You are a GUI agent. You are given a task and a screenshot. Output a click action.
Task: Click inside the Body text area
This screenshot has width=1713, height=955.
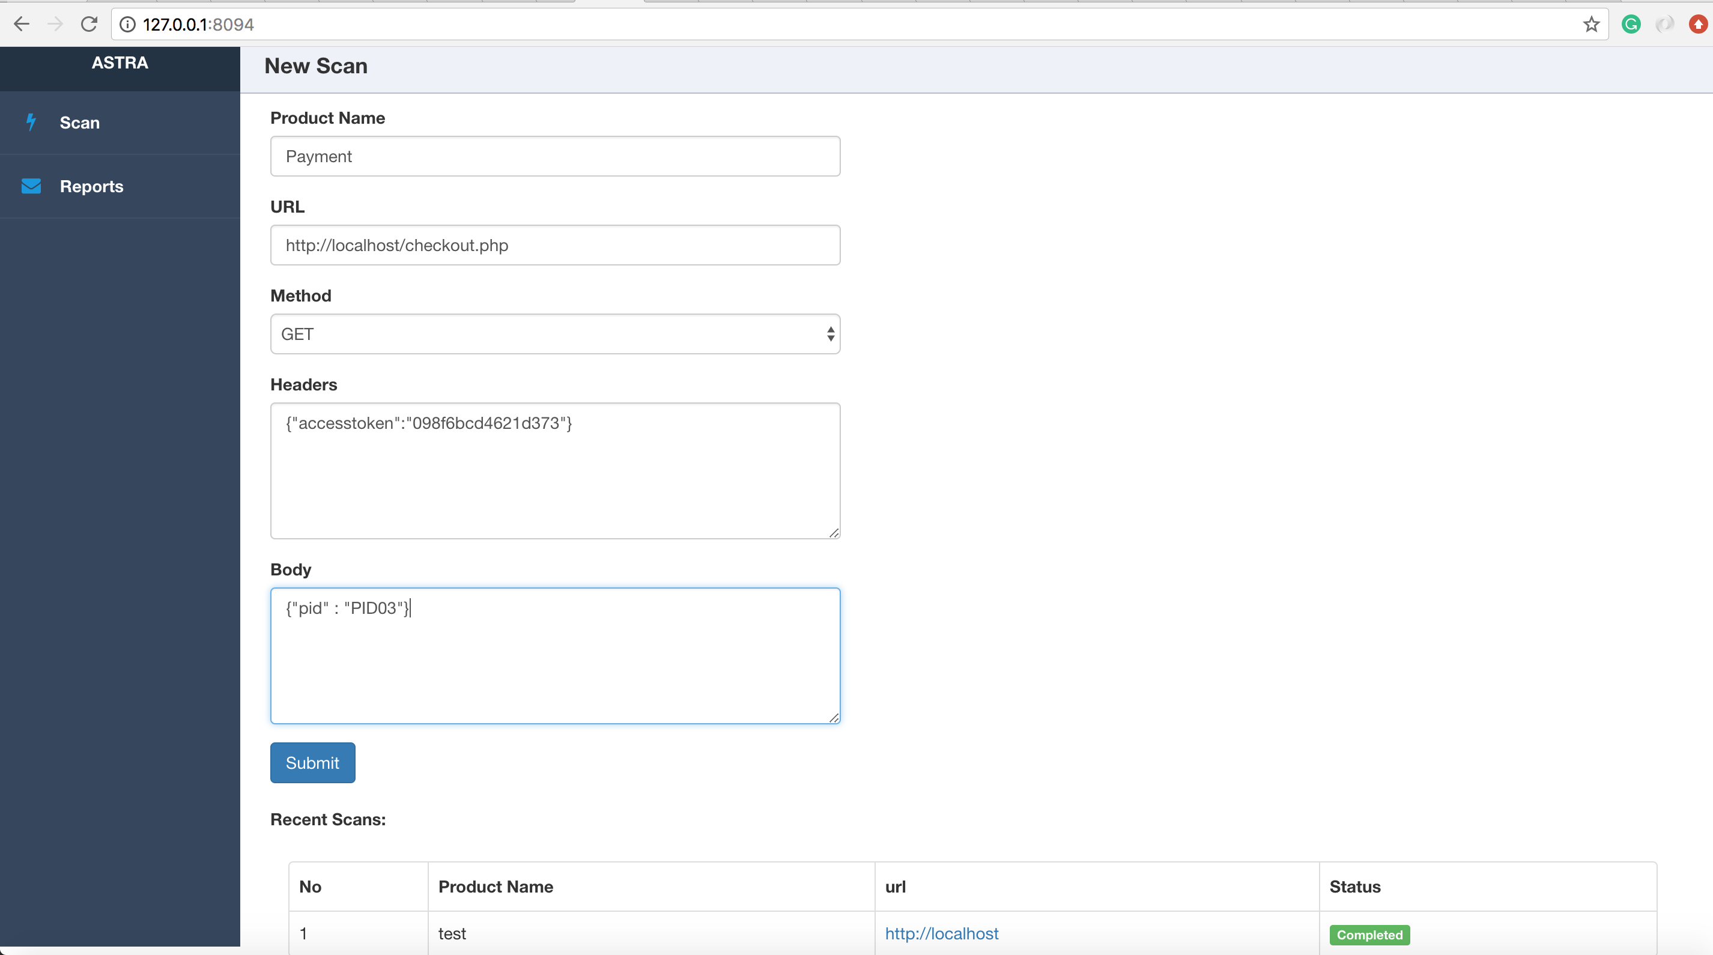tap(555, 656)
